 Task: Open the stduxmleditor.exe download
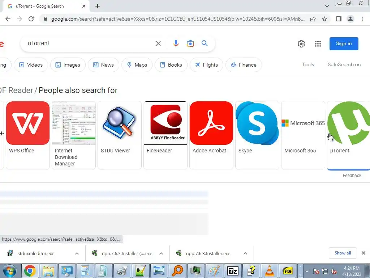point(36,253)
